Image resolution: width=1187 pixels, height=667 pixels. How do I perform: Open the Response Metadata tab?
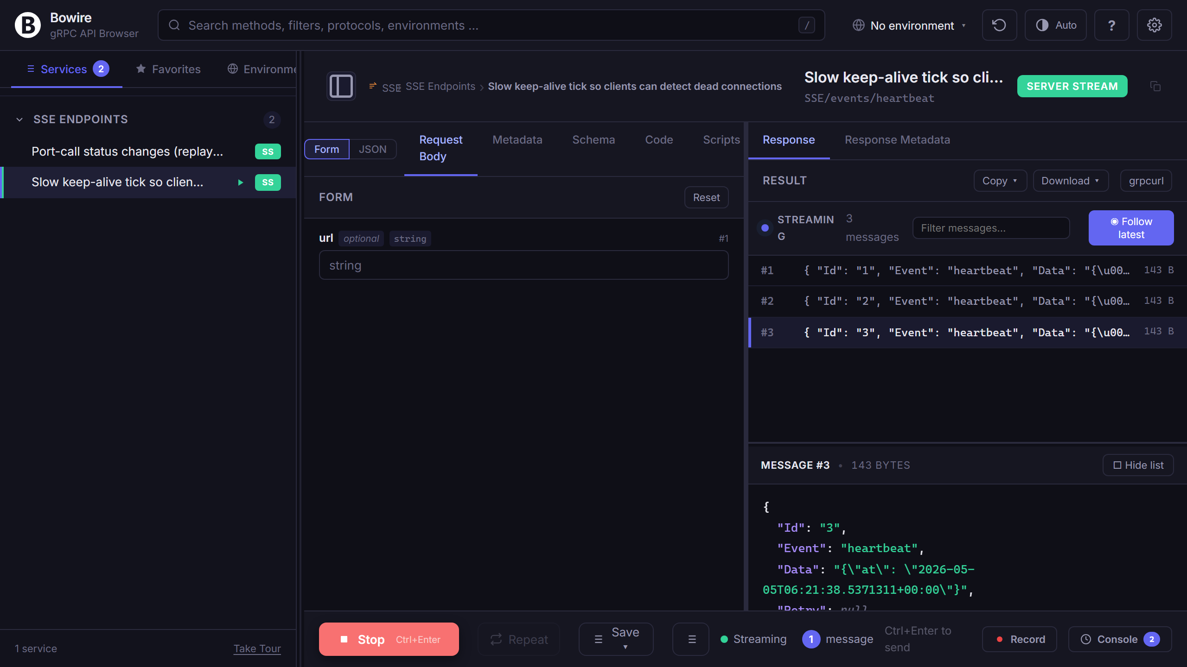pos(898,140)
